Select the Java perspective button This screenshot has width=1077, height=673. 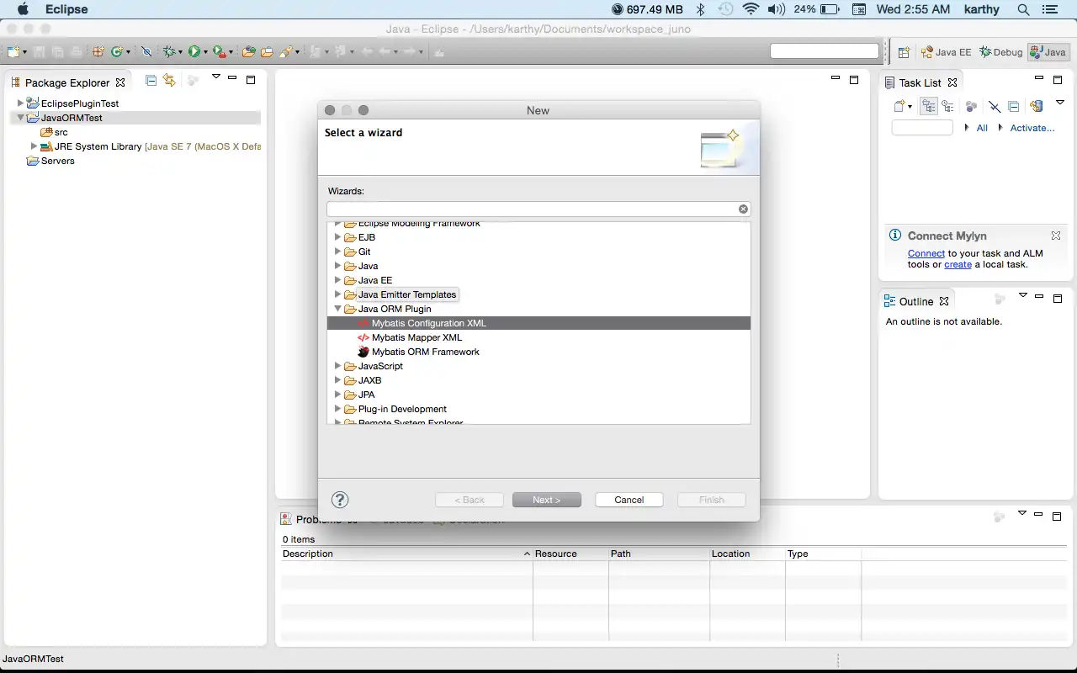tap(1048, 52)
